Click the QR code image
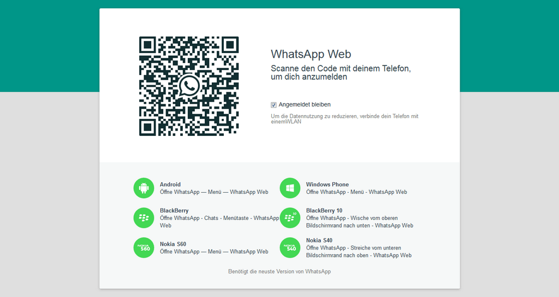Image resolution: width=559 pixels, height=297 pixels. [x=189, y=86]
